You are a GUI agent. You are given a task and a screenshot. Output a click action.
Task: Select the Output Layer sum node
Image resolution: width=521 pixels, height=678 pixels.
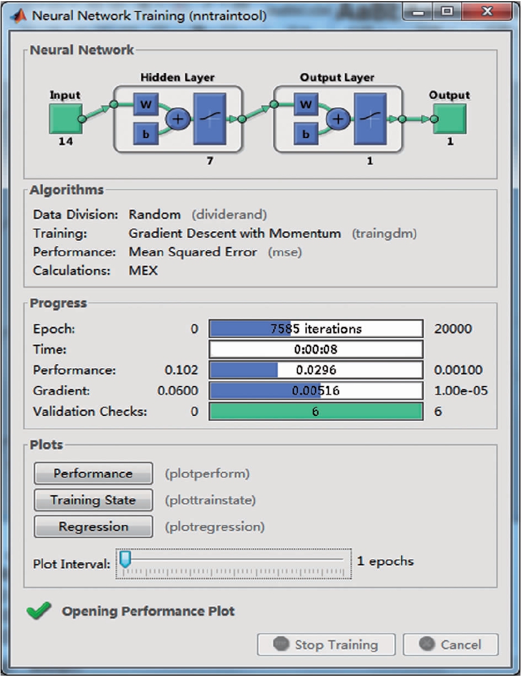point(338,119)
